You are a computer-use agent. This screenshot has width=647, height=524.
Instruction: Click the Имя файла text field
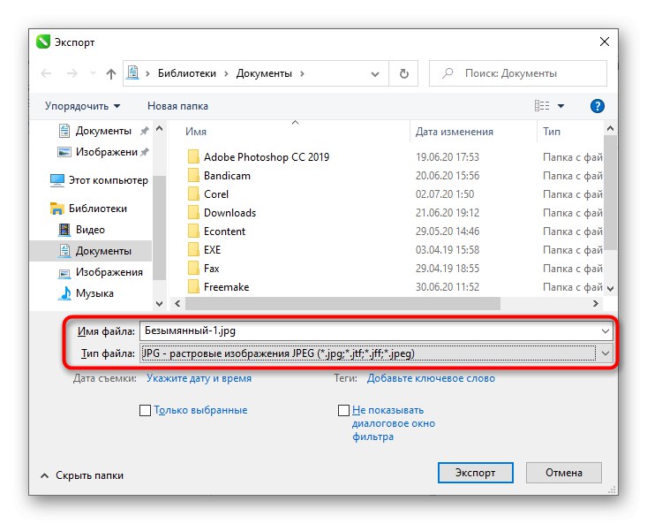[x=369, y=330]
